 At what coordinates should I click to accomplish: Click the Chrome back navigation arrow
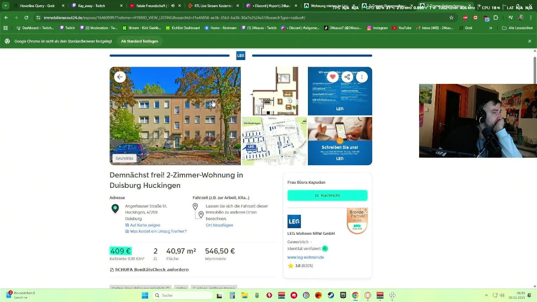point(6,18)
